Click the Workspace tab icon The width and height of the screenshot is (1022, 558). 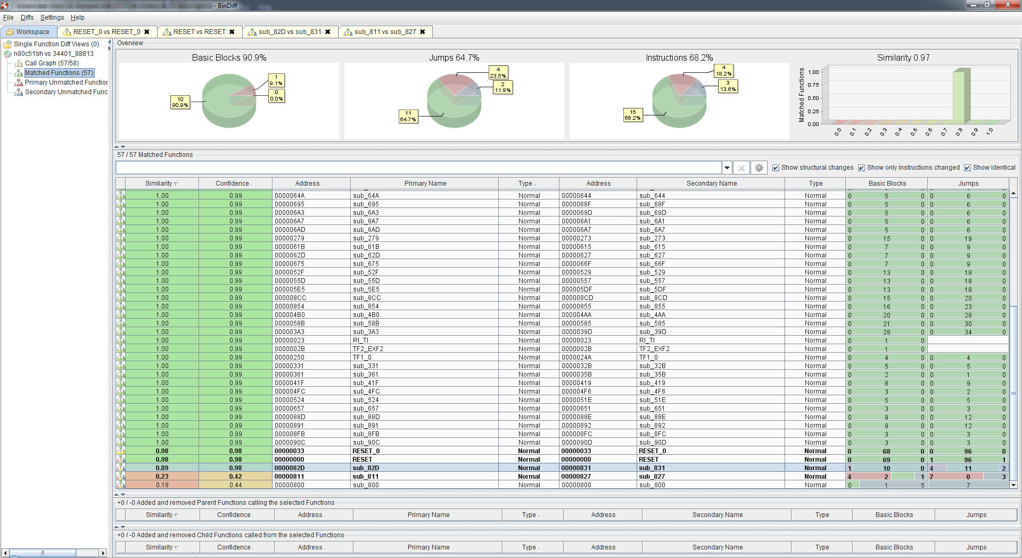(x=10, y=32)
